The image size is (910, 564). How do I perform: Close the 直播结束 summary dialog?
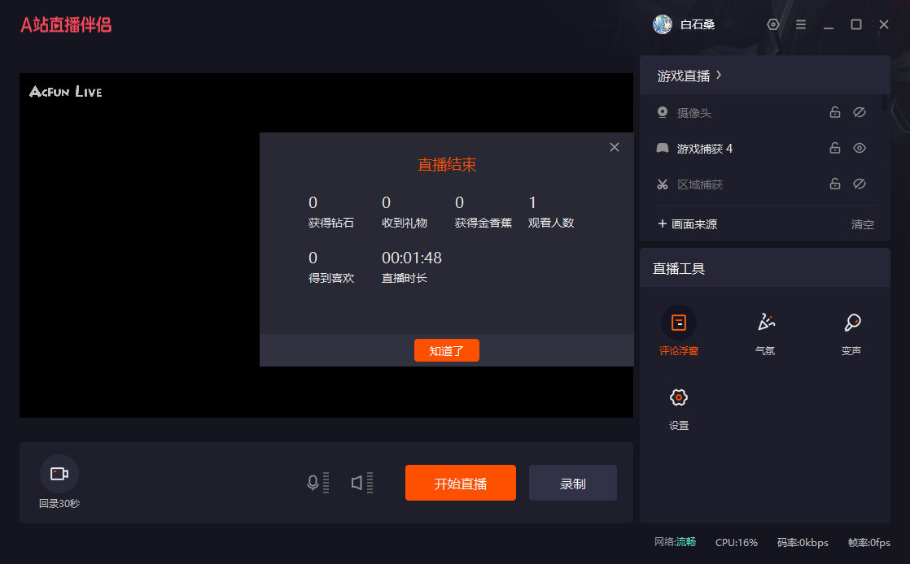(x=615, y=147)
